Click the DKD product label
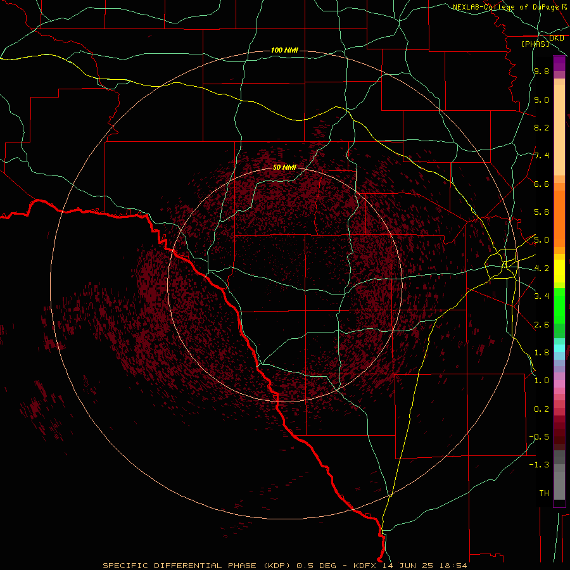This screenshot has height=570, width=570. pyautogui.click(x=556, y=38)
